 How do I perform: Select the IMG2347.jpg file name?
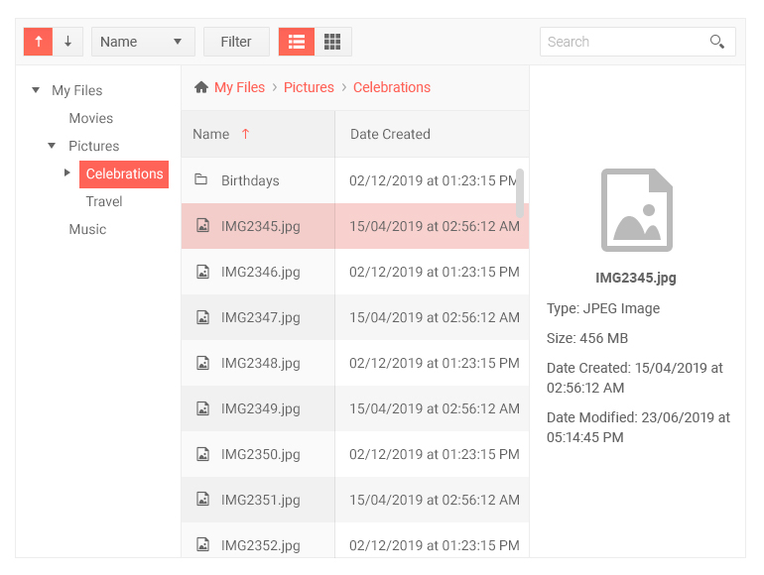[261, 318]
